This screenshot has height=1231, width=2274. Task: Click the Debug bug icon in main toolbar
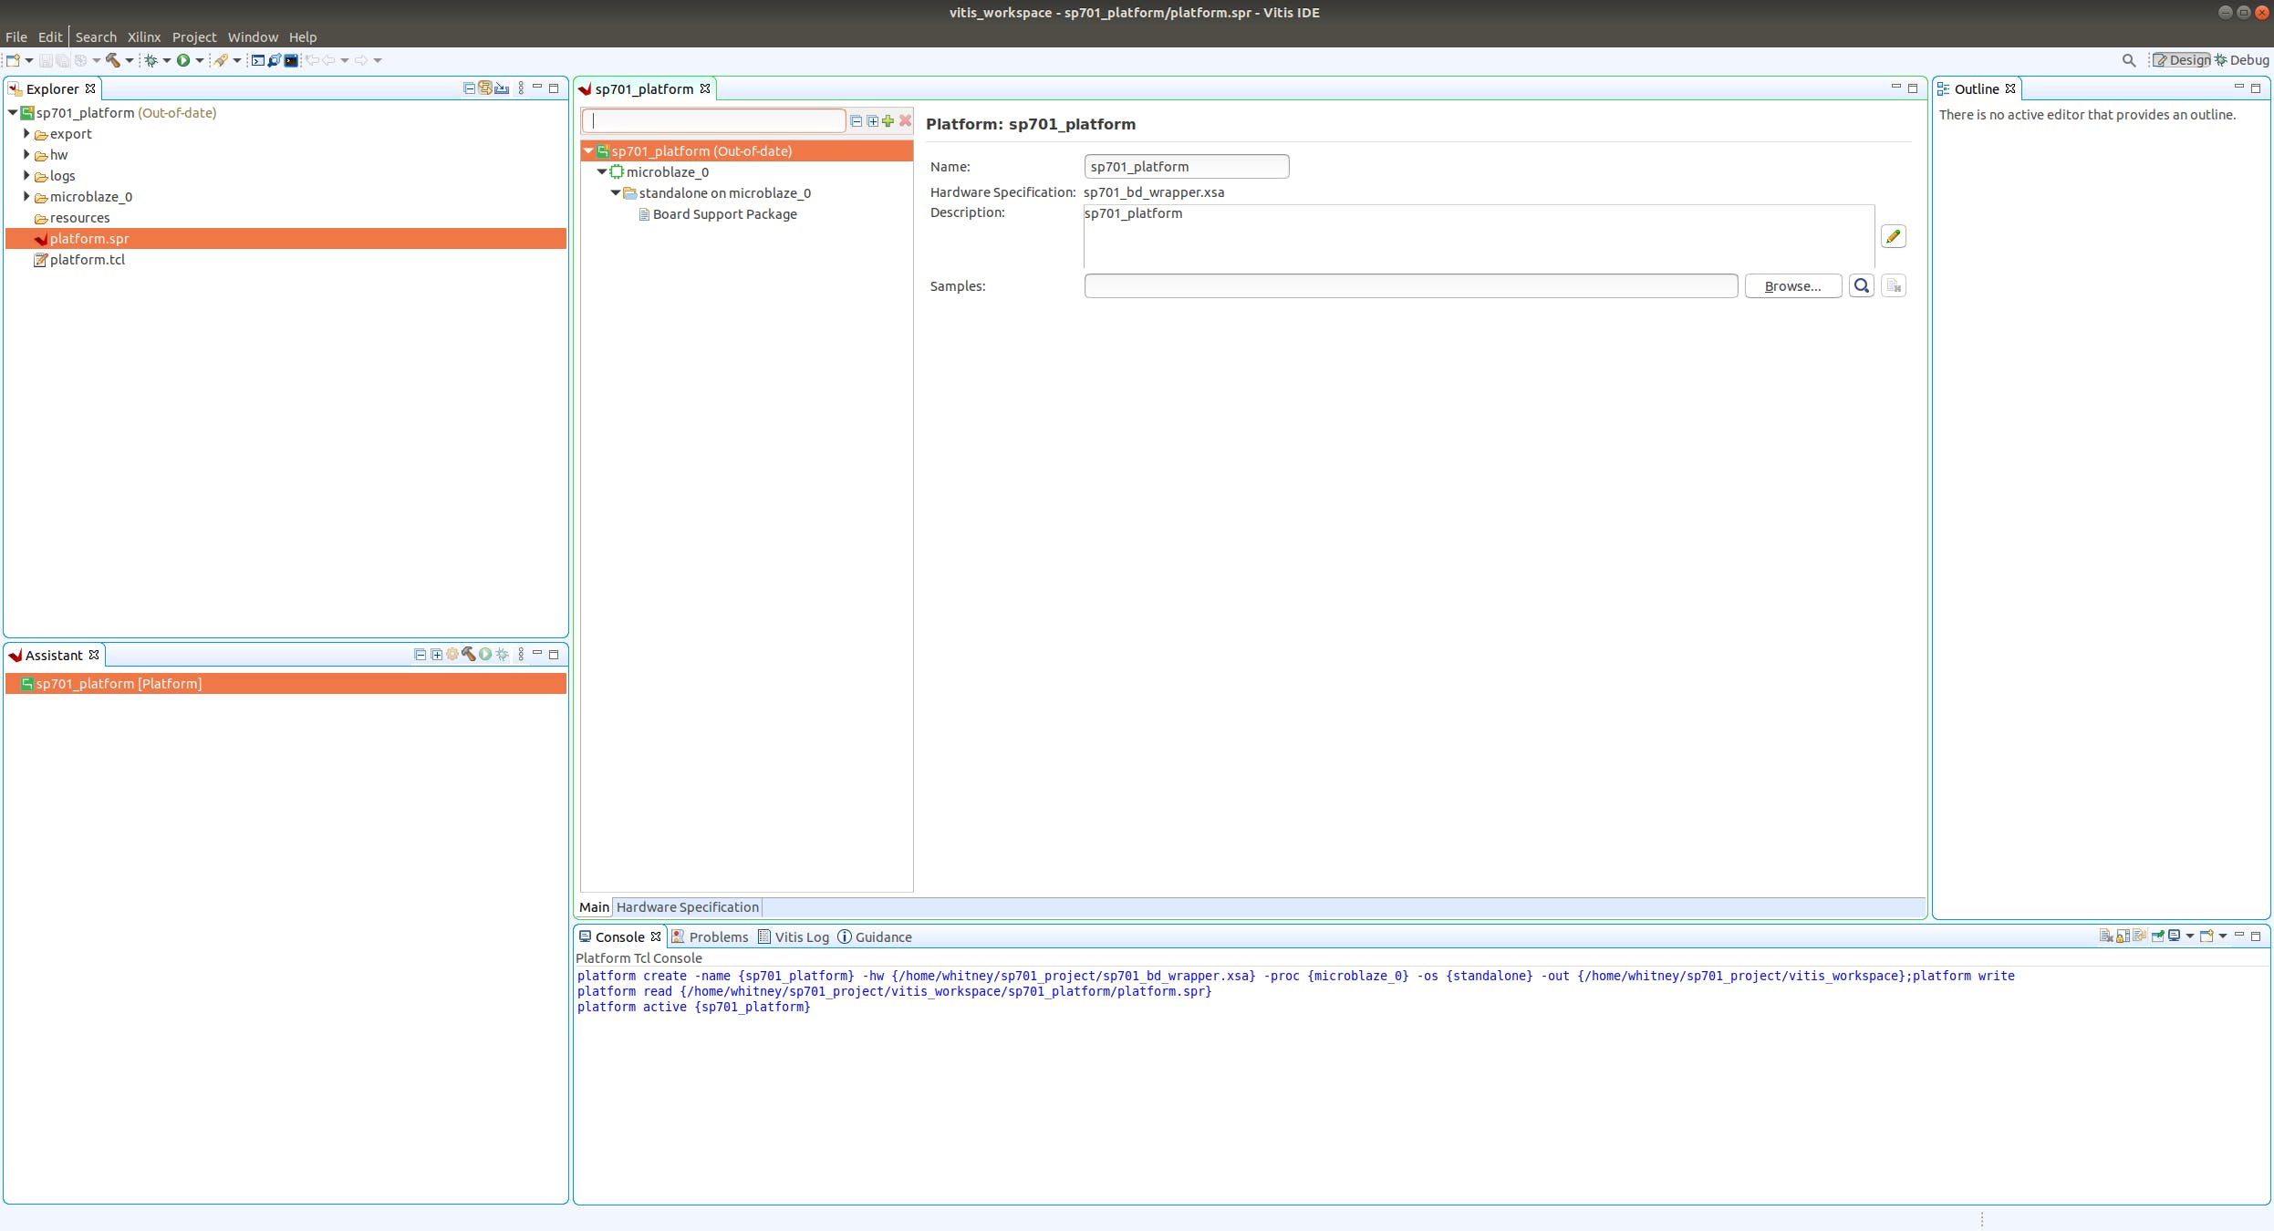point(151,60)
